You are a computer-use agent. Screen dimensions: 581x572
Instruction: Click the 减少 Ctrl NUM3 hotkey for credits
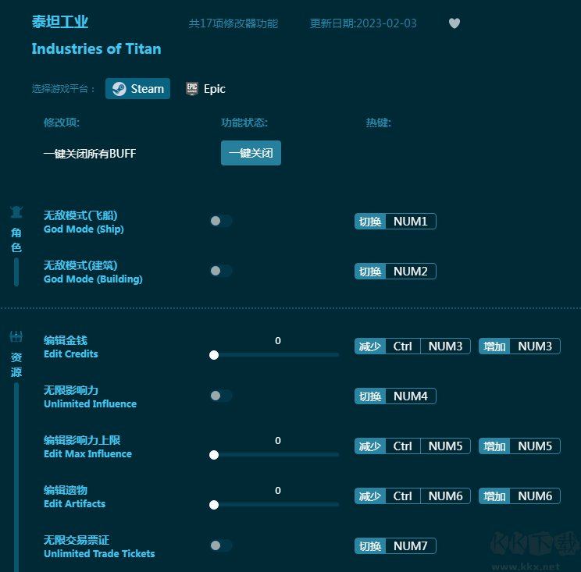coord(412,346)
